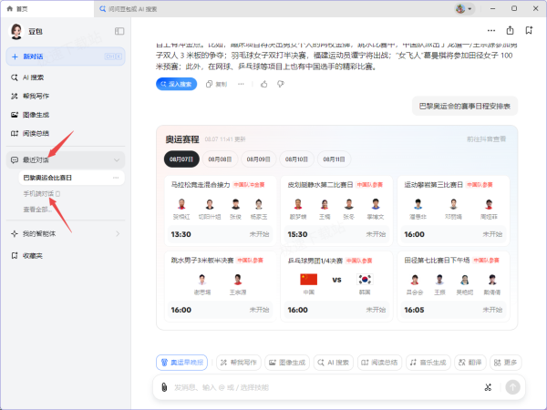Collapse the sidebar with the panel icon
The width and height of the screenshot is (547, 410).
click(119, 31)
